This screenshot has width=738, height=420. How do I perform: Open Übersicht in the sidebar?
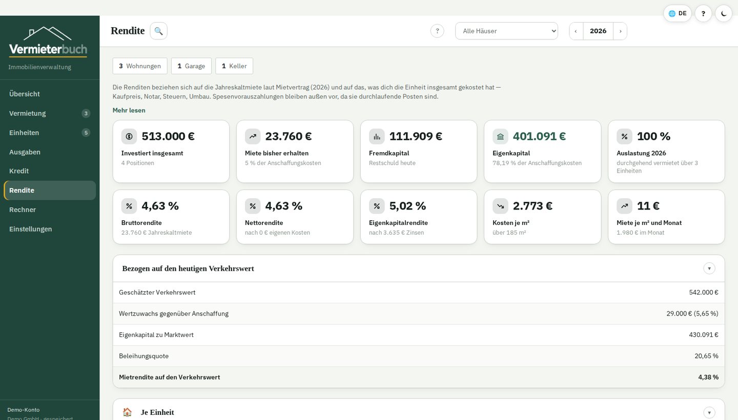[x=50, y=94]
